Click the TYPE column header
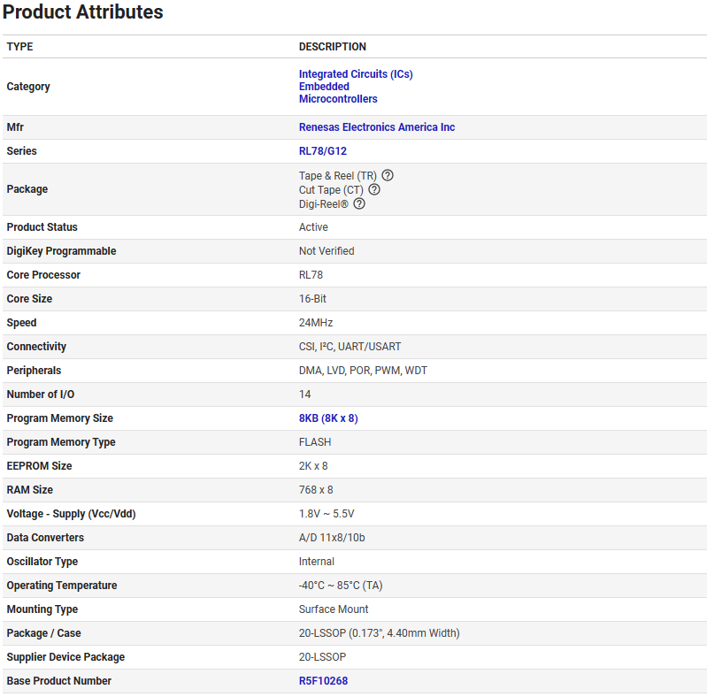The width and height of the screenshot is (707, 697). (19, 47)
